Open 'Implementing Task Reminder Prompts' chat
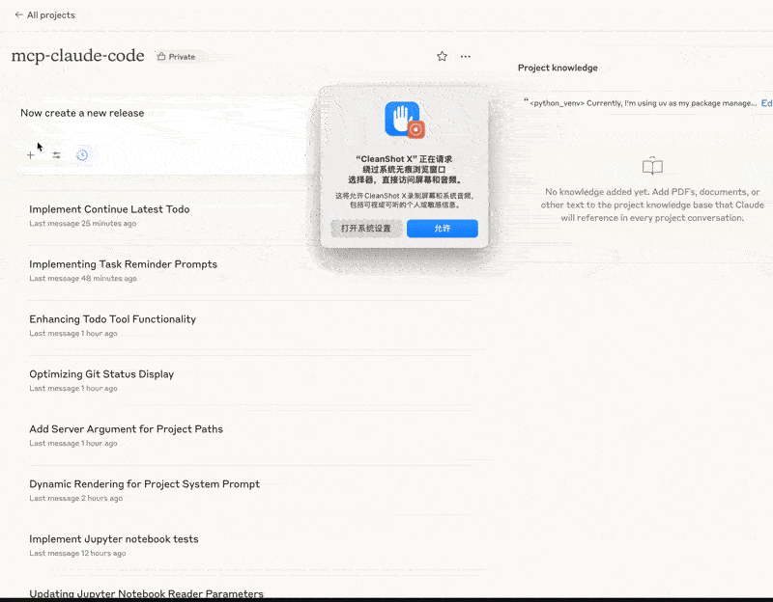 pyautogui.click(x=123, y=264)
